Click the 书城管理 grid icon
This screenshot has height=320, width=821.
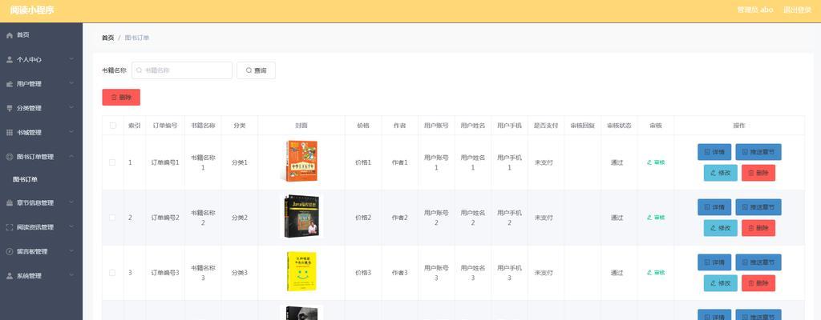[x=10, y=133]
